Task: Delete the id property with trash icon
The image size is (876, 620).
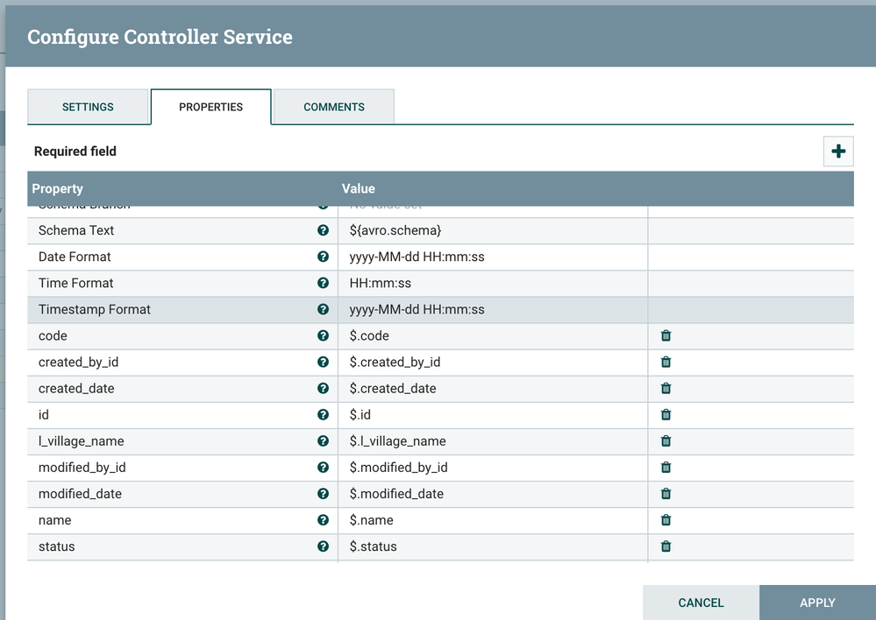Action: point(666,414)
